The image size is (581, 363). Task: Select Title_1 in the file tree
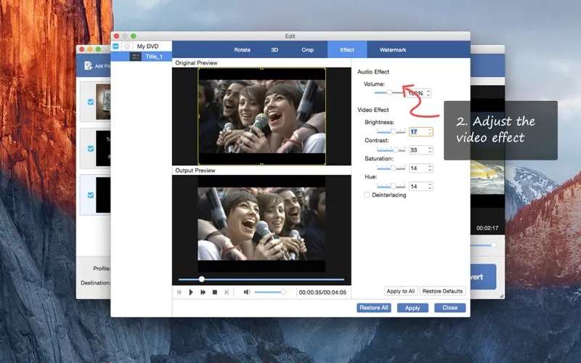click(x=142, y=57)
